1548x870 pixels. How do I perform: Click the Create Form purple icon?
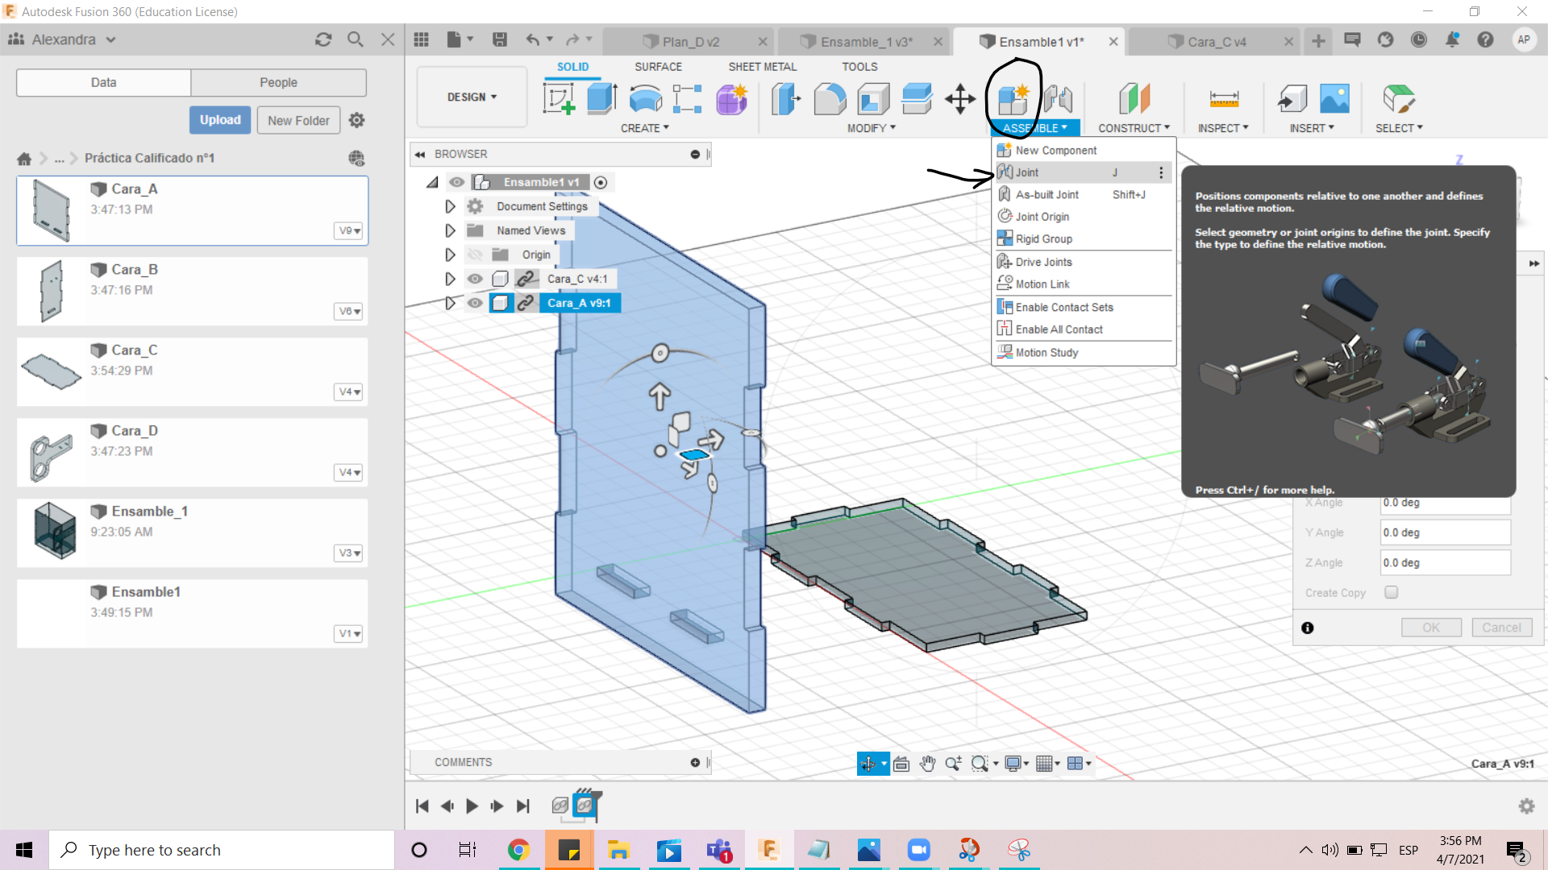pyautogui.click(x=732, y=99)
